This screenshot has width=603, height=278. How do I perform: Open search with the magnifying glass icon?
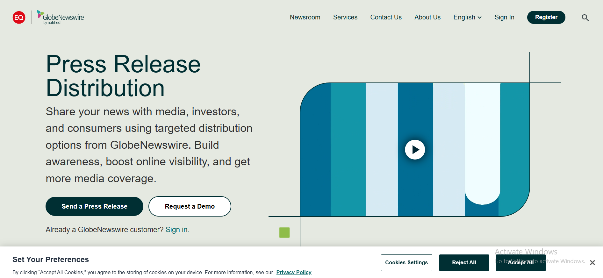pos(585,18)
